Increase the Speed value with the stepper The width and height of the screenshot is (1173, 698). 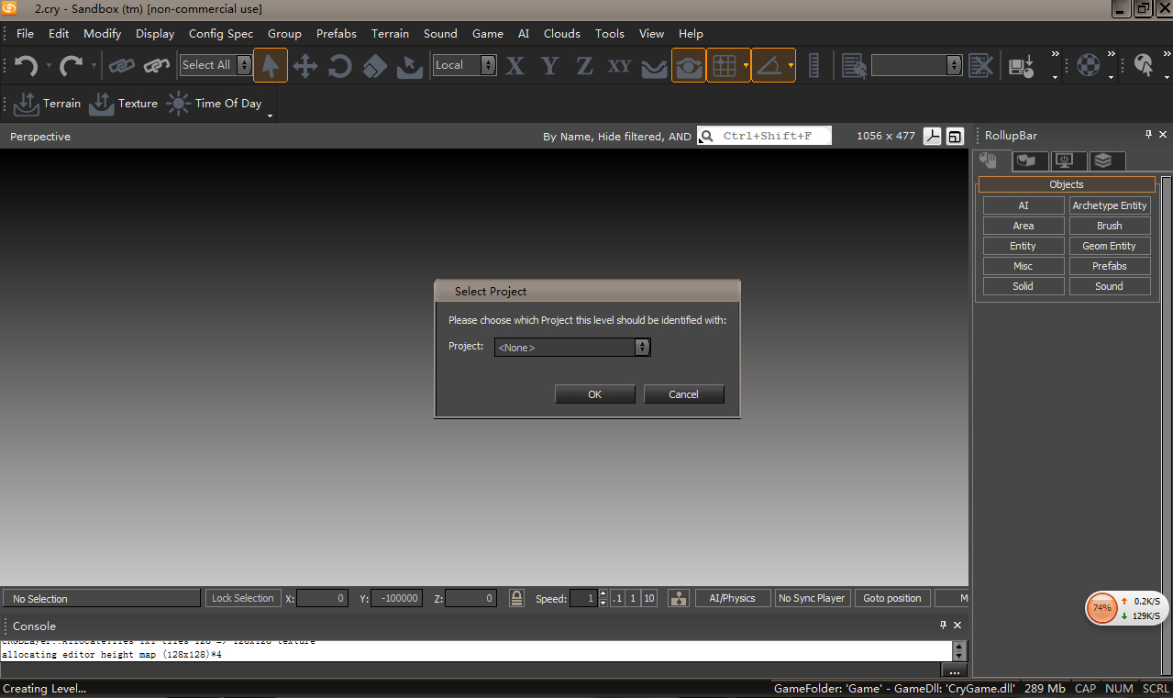click(x=603, y=593)
